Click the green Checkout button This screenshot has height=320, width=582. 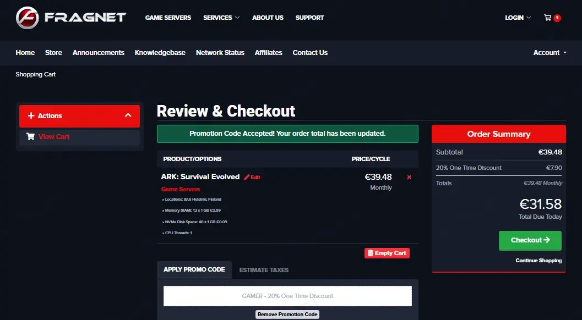click(530, 240)
